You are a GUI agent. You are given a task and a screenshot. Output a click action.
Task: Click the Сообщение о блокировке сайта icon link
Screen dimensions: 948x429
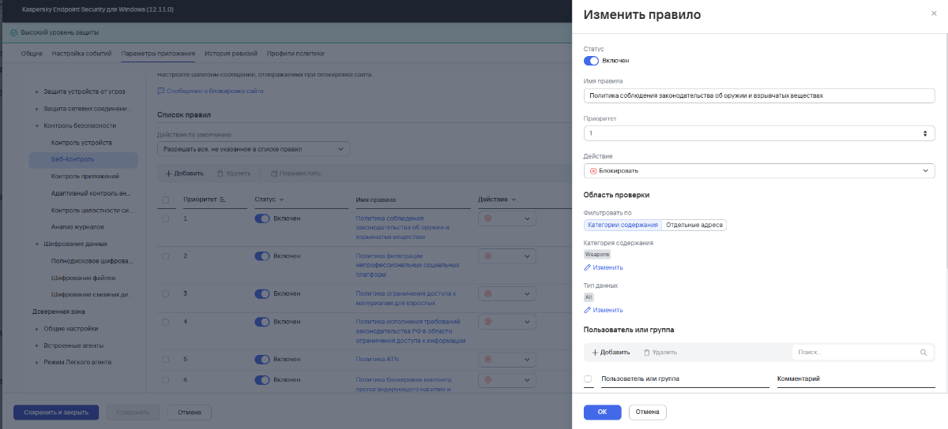point(161,91)
